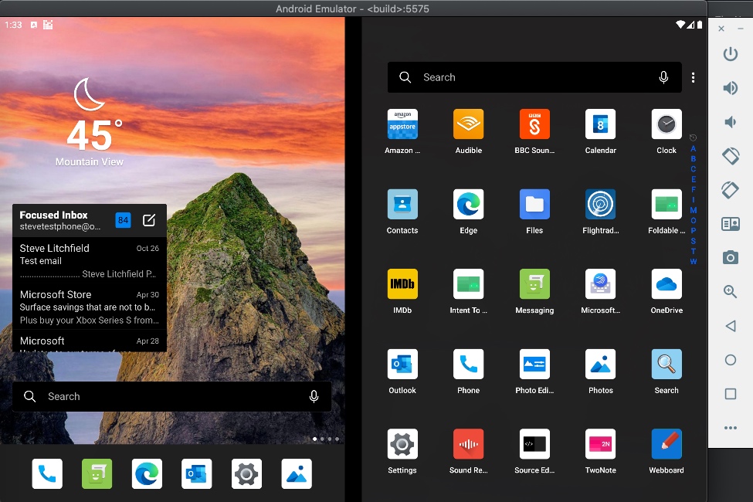Open the Amazon Appstore app
The height and width of the screenshot is (502, 753).
coord(402,124)
